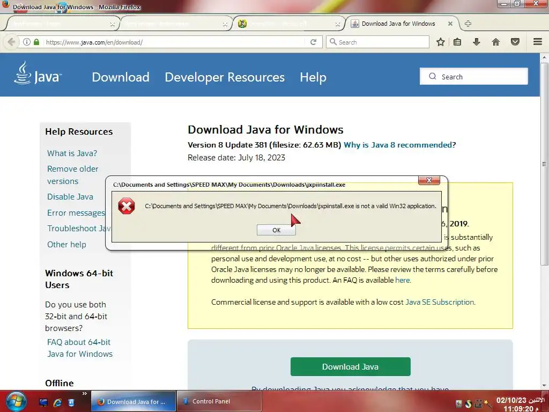
Task: Click Show Desktop icon in quick launch
Action: tap(43, 402)
